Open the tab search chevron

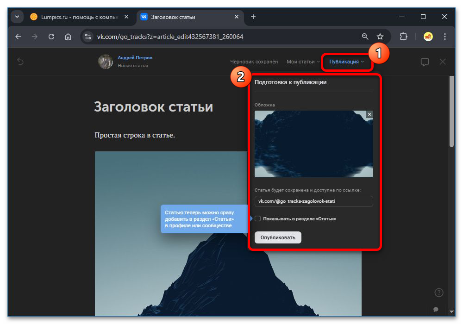coord(17,16)
